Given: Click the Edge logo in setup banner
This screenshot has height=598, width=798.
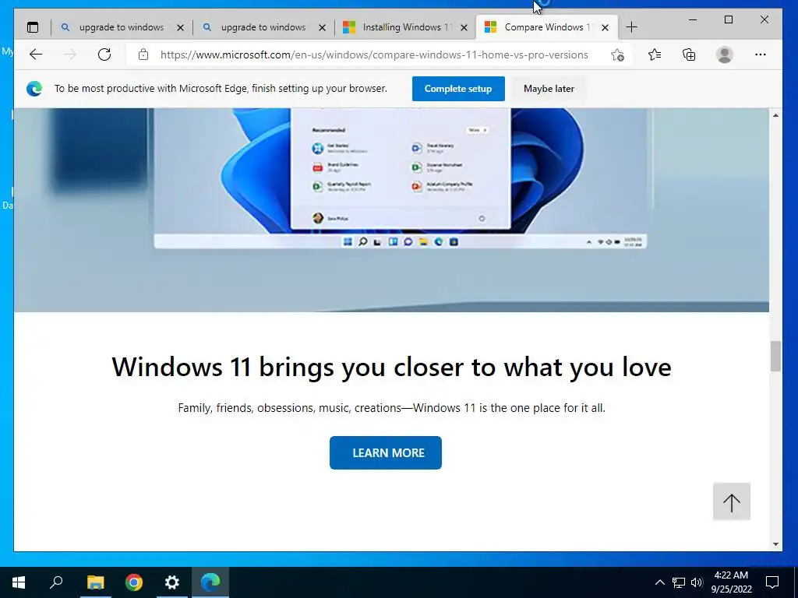Looking at the screenshot, I should (34, 89).
